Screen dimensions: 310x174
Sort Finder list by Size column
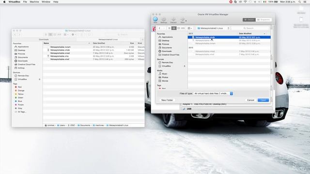click(x=132, y=43)
